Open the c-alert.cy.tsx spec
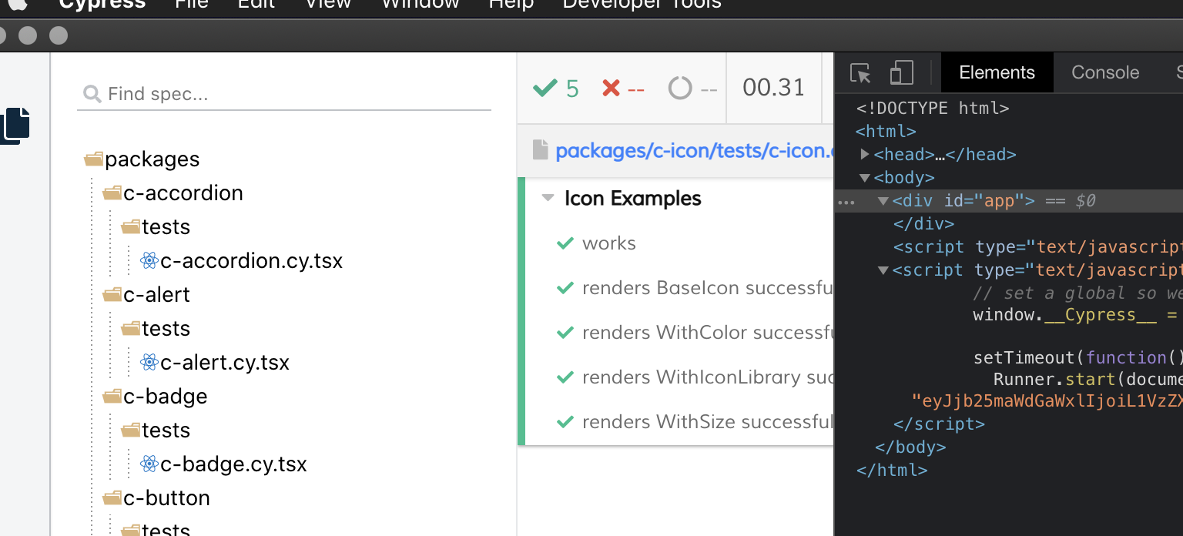Image resolution: width=1183 pixels, height=536 pixels. [225, 363]
